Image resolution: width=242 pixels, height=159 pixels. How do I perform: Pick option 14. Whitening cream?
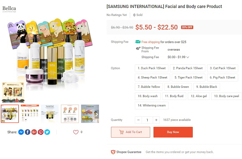pos(151,105)
